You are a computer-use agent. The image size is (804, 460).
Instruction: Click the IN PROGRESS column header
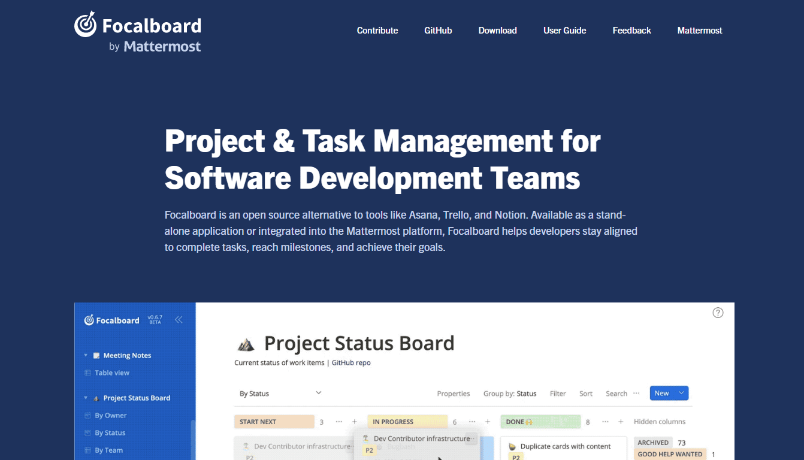click(x=407, y=422)
